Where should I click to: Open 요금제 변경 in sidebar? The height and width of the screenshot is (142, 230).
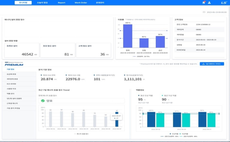click(x=19, y=74)
